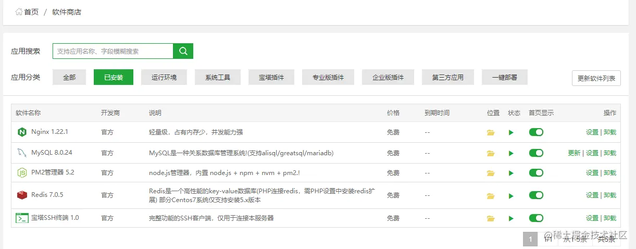Click 卸载 link for PM2管理器
Image resolution: width=636 pixels, height=249 pixels.
coord(610,173)
